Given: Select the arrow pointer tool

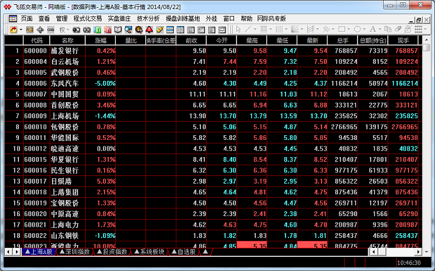Looking at the screenshot, I should pyautogui.click(x=238, y=29).
